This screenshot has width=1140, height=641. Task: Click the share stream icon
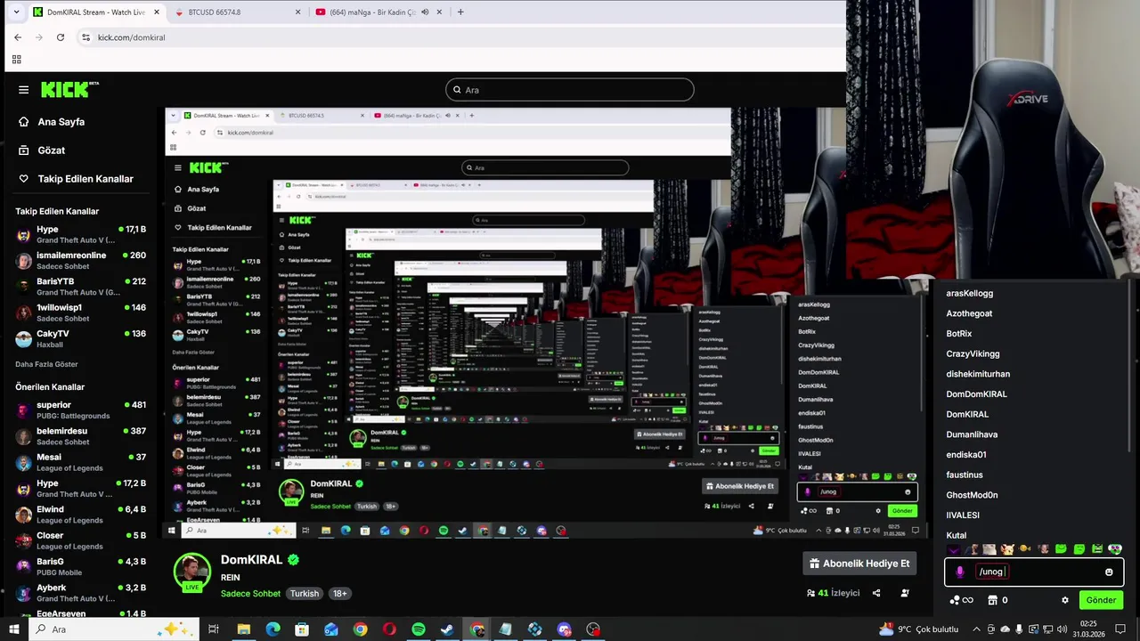click(x=876, y=593)
